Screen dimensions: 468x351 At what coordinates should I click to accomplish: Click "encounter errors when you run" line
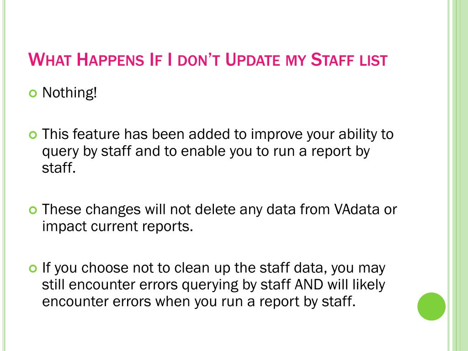point(199,301)
